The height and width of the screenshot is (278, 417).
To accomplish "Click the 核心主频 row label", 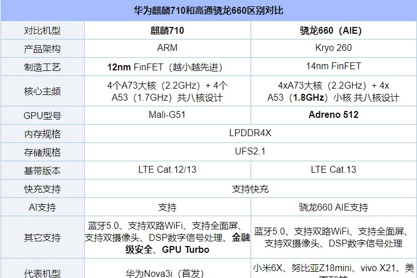I will [x=42, y=91].
